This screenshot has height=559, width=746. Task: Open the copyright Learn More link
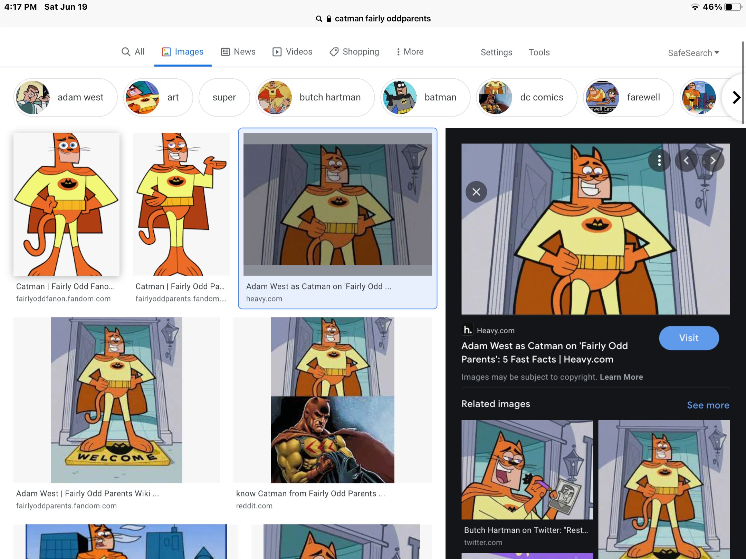point(621,377)
